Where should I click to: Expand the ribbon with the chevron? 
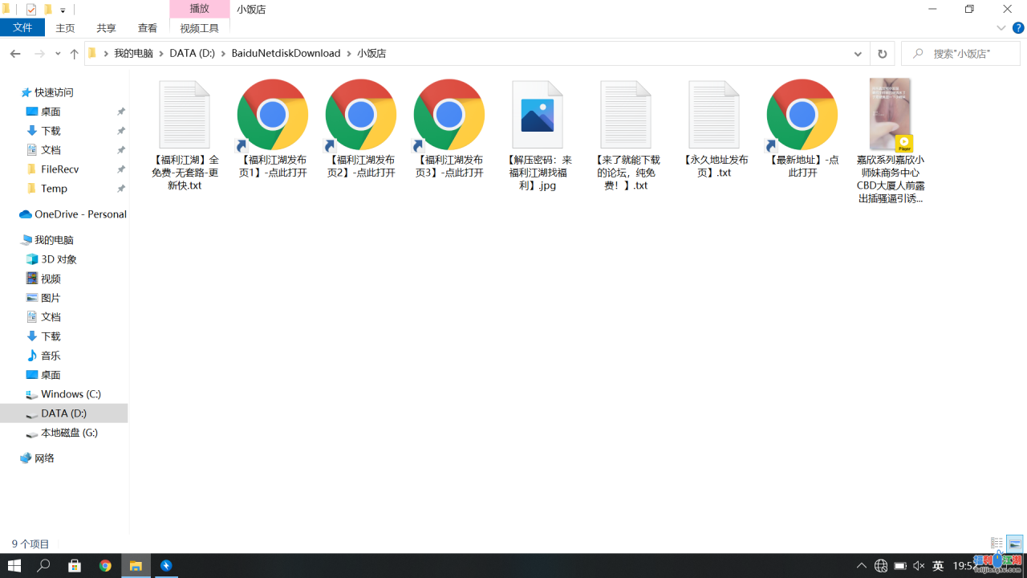1001,28
